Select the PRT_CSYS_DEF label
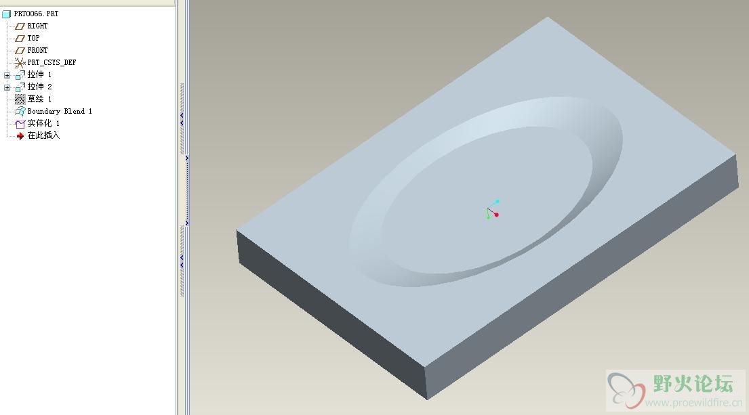 tap(52, 62)
